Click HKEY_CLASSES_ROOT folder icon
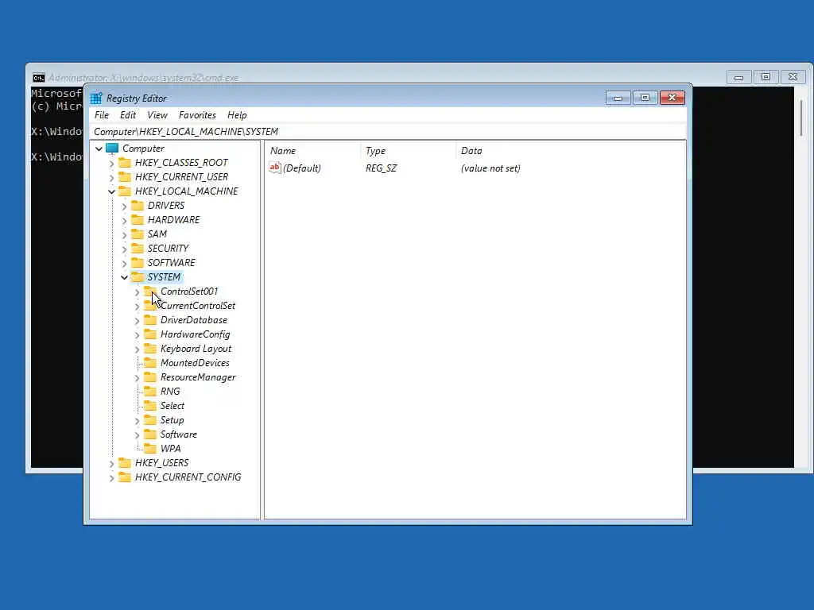The image size is (814, 610). tap(125, 162)
